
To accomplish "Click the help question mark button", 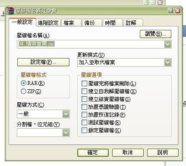I will coord(170,11).
